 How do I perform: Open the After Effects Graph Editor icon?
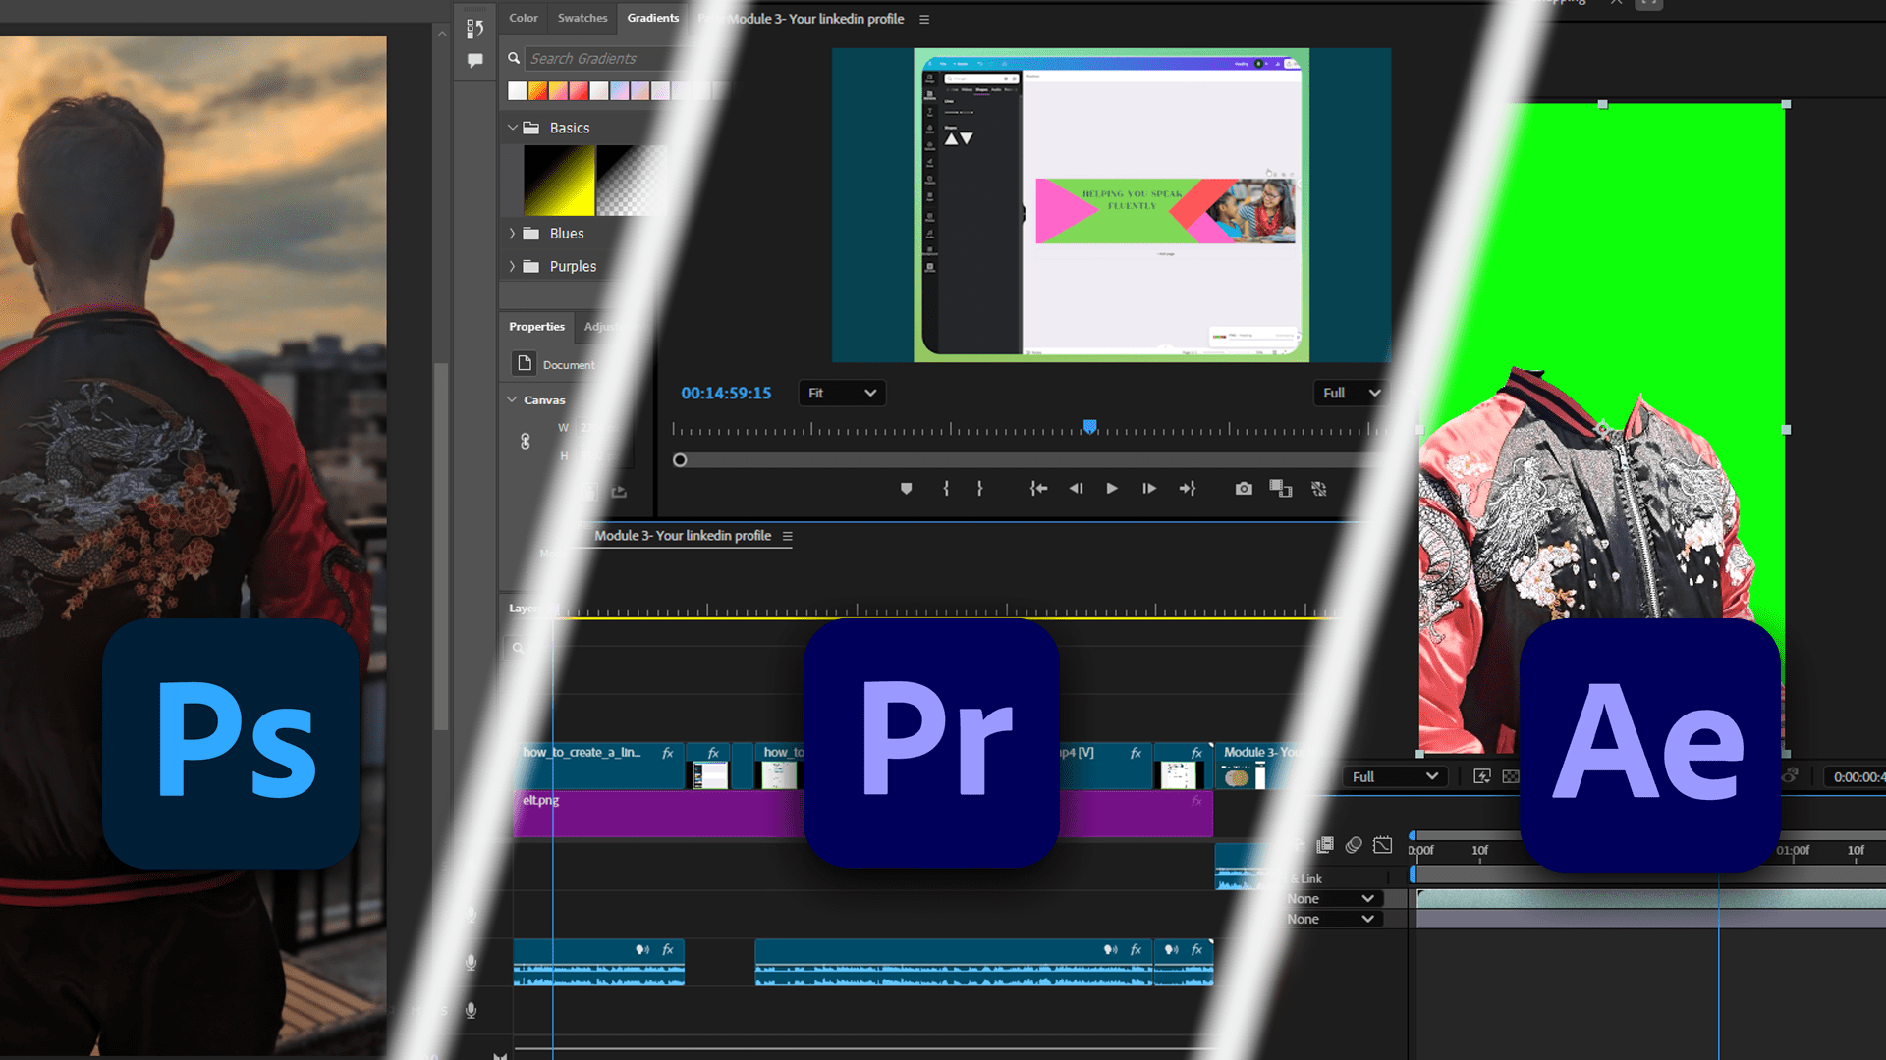click(x=1382, y=845)
